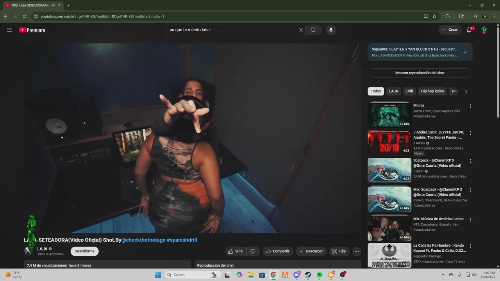Like the video with 90 K likes
The height and width of the screenshot is (281, 500).
pos(236,251)
